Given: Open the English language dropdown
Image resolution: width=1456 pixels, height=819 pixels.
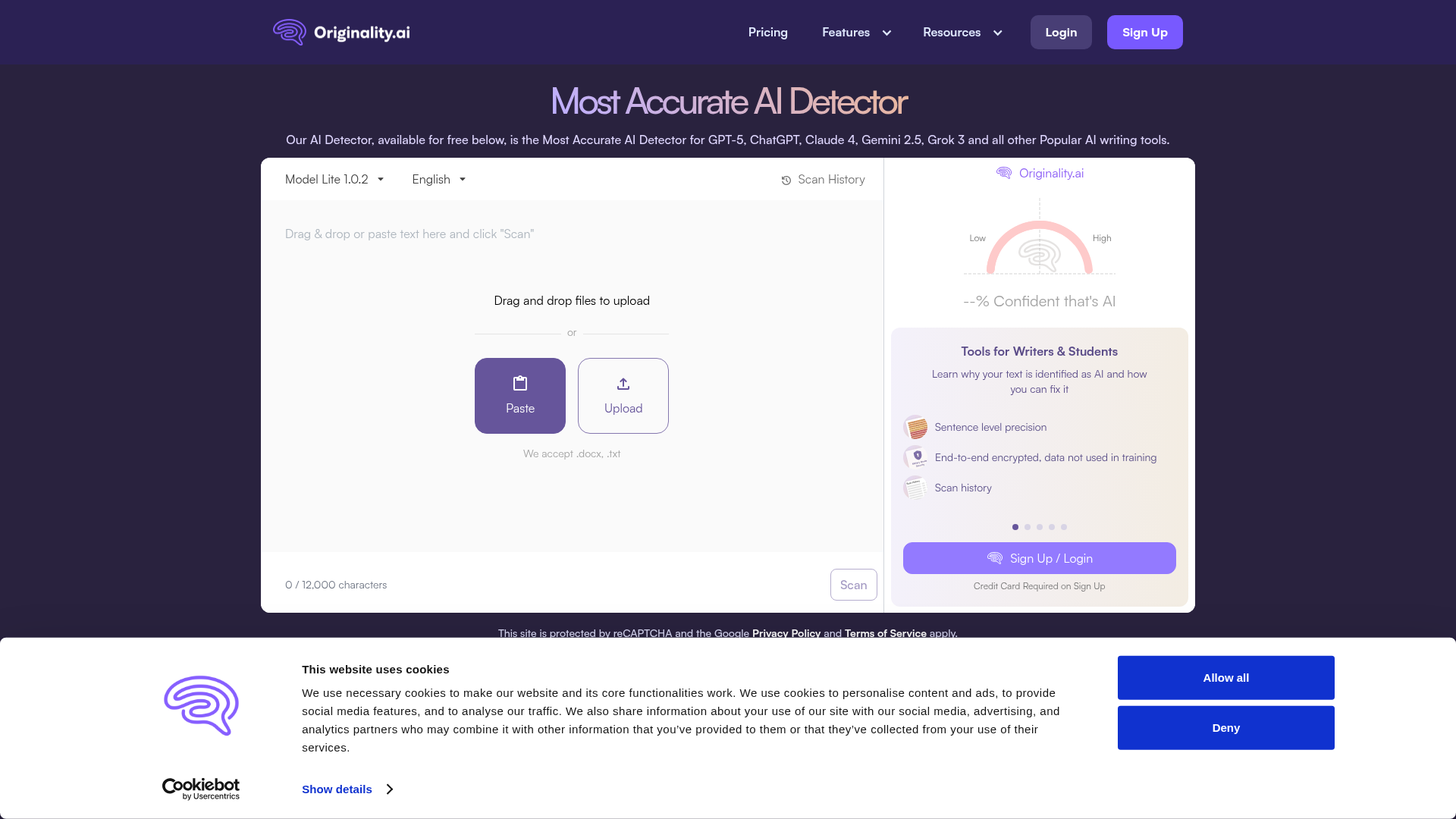Looking at the screenshot, I should coord(438,179).
